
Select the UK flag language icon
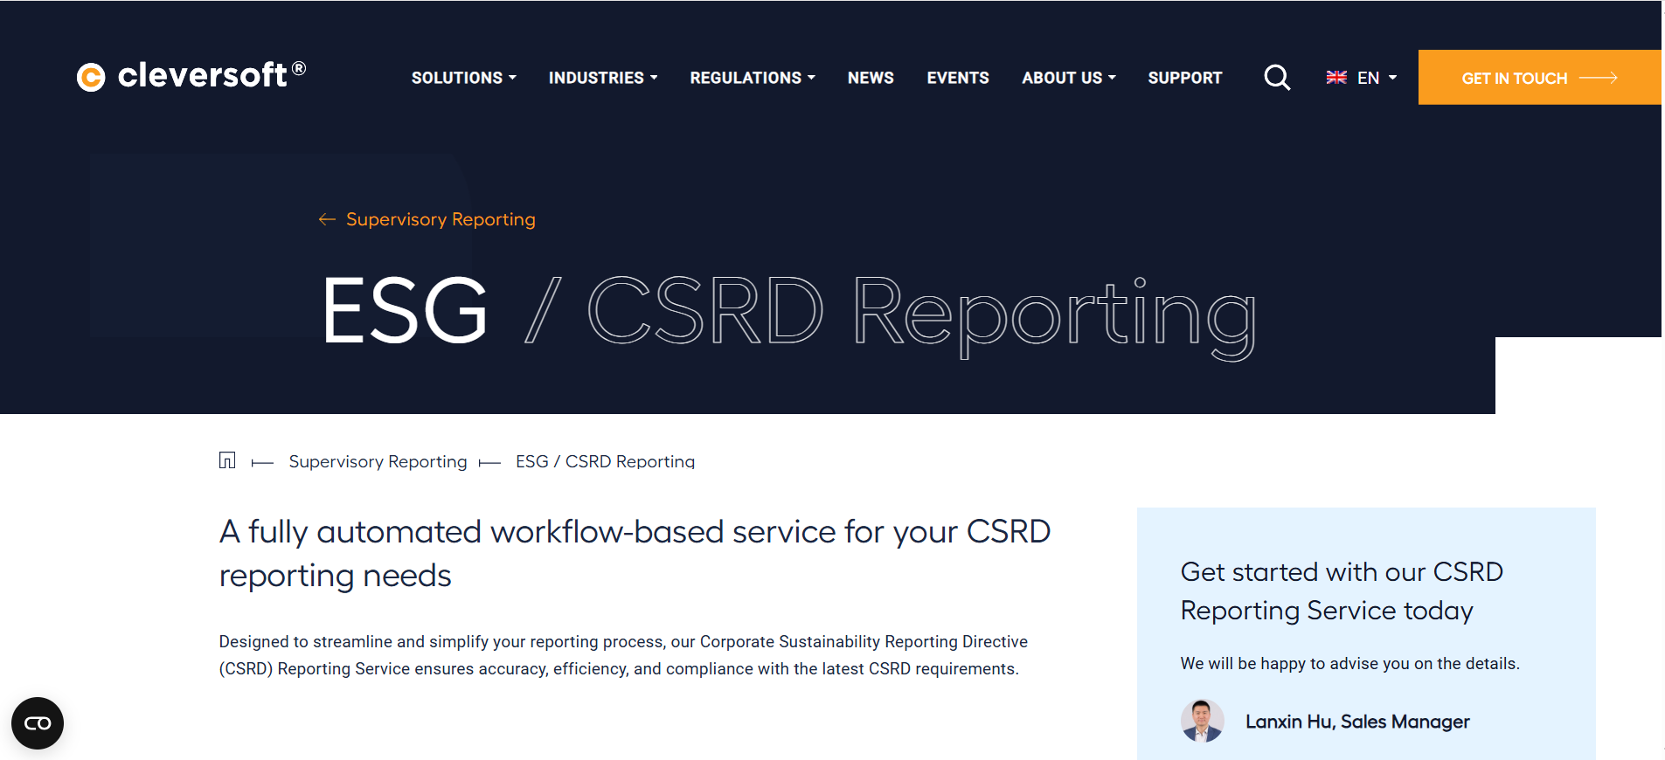[1336, 78]
